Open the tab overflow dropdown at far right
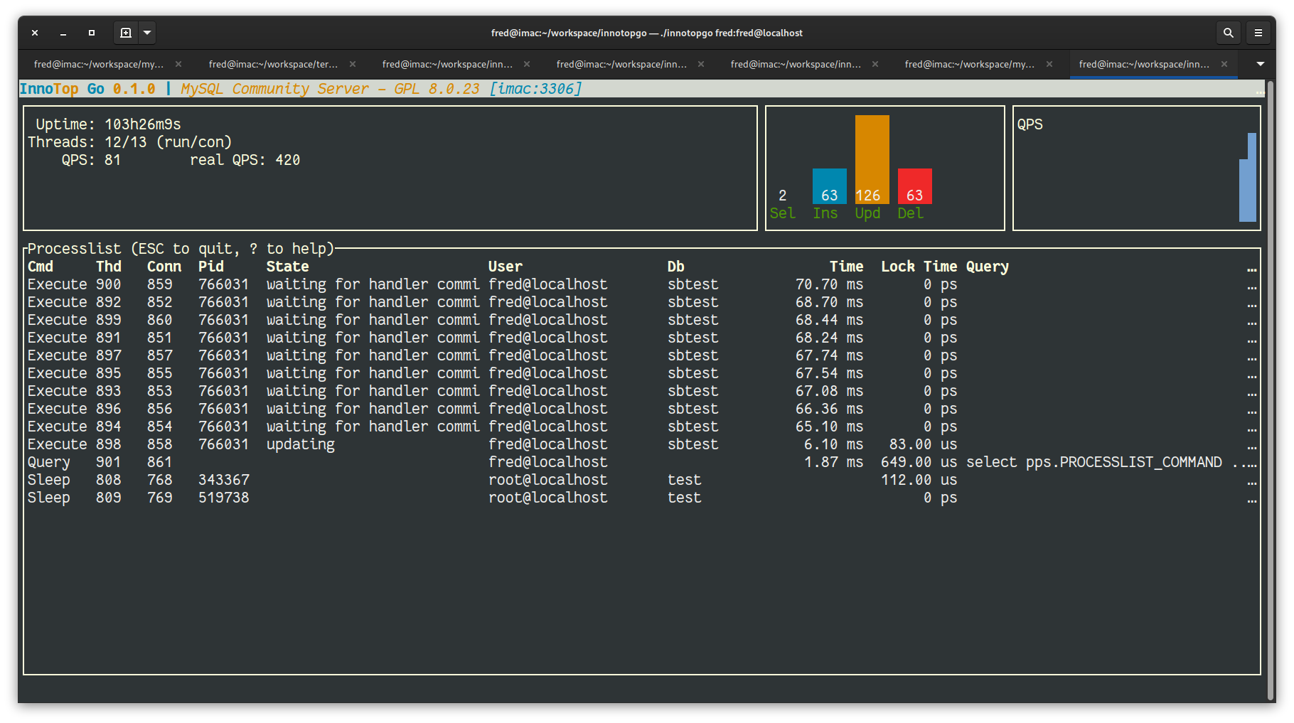The width and height of the screenshot is (1294, 723). click(1259, 64)
